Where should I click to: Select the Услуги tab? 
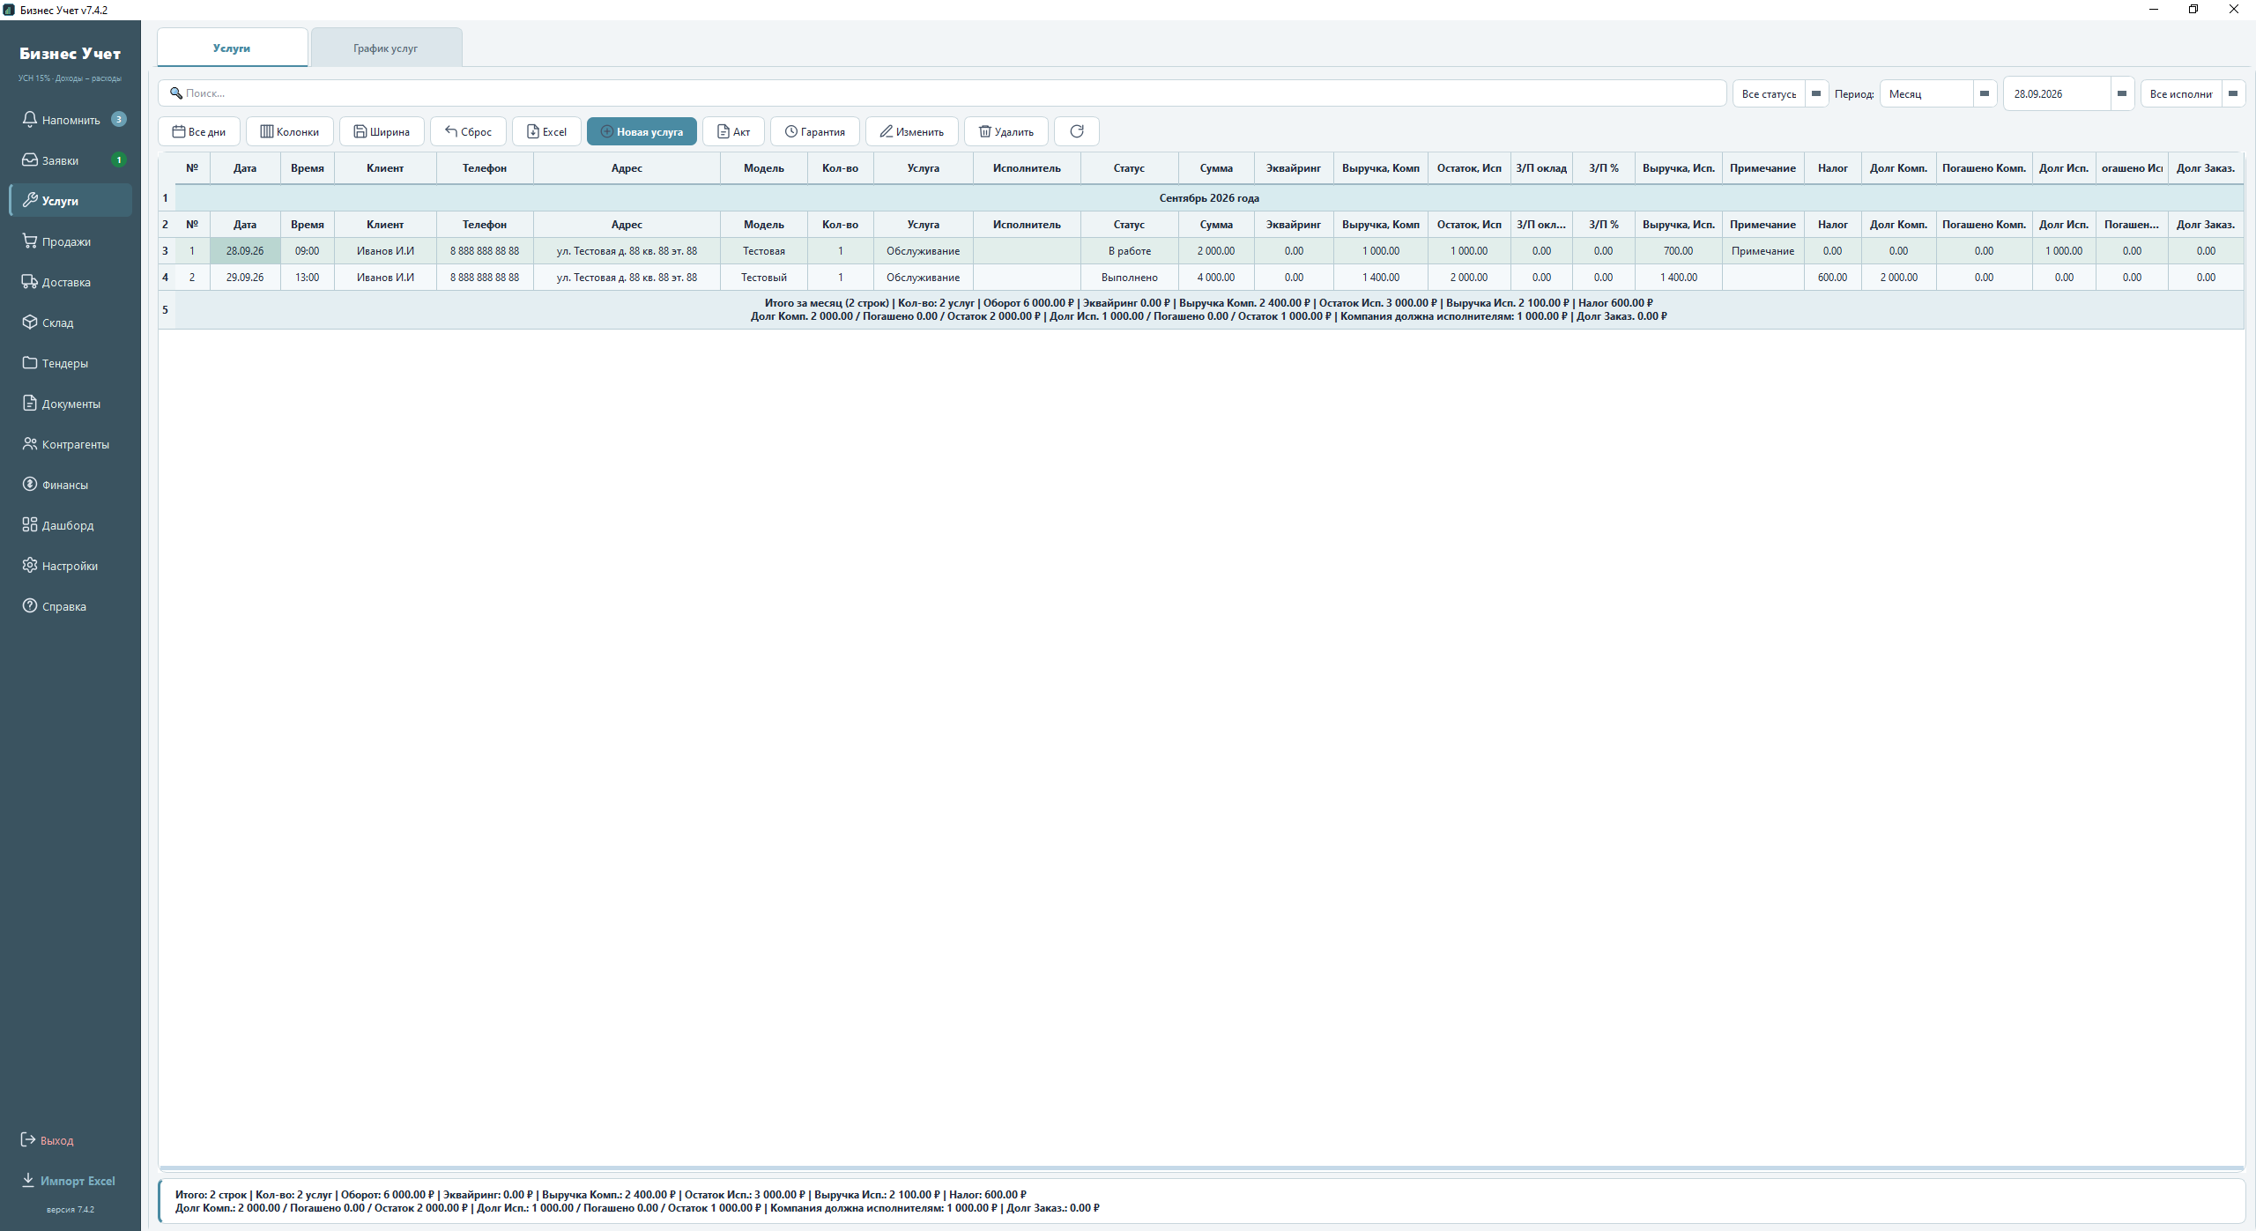232,48
